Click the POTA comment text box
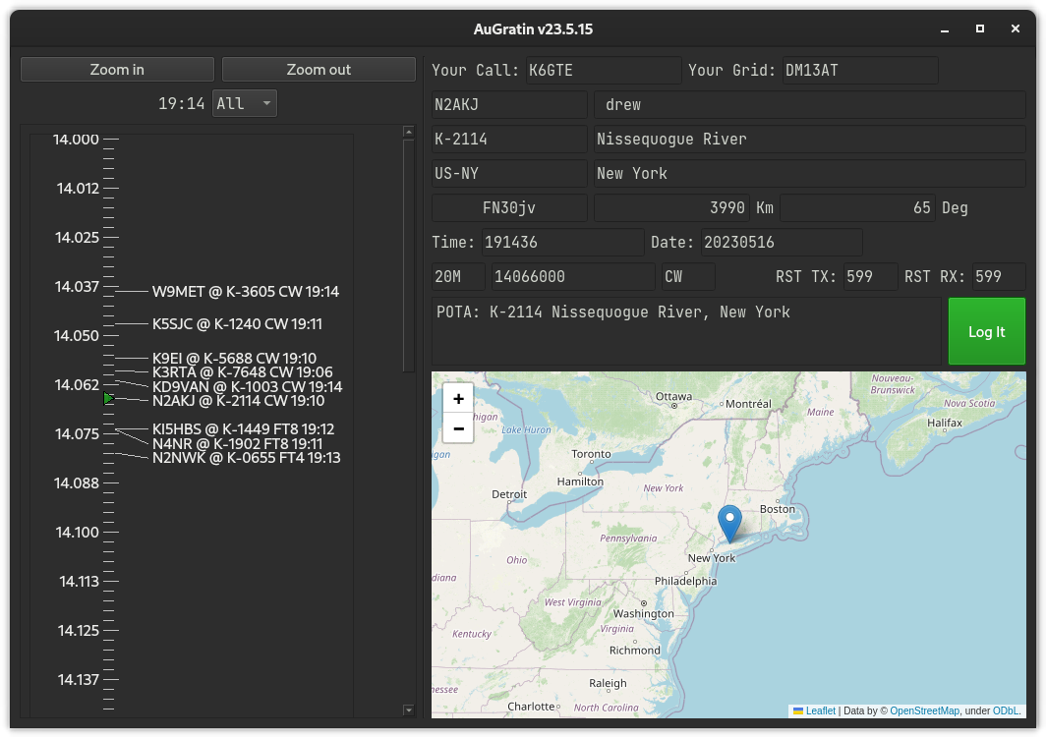 pyautogui.click(x=686, y=331)
